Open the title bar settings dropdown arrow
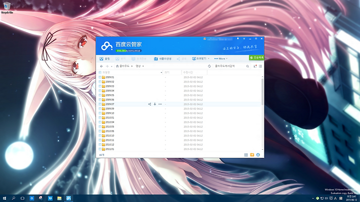Viewport: 360px width, 202px height. (x=244, y=39)
